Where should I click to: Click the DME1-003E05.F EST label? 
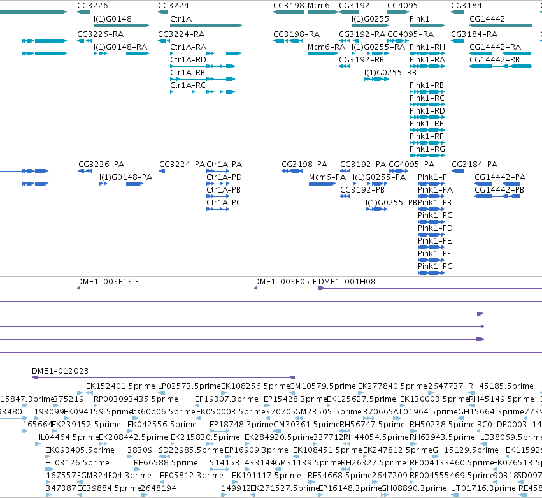pos(285,282)
